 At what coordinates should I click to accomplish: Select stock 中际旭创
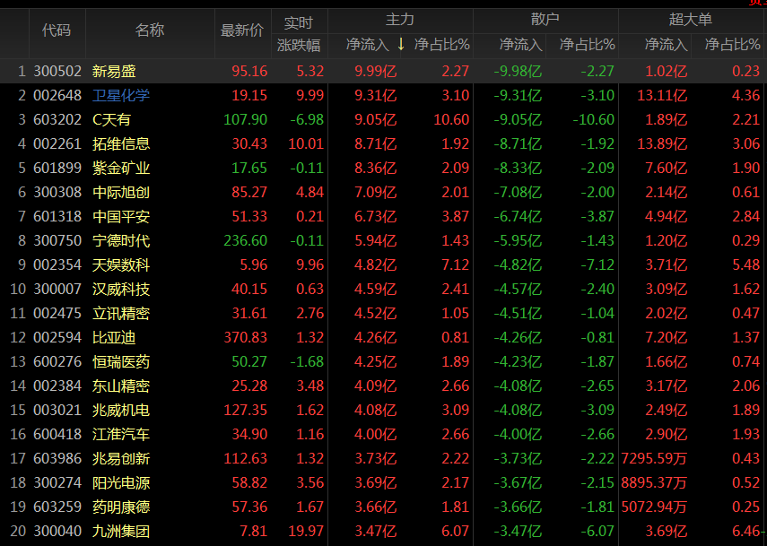click(121, 192)
